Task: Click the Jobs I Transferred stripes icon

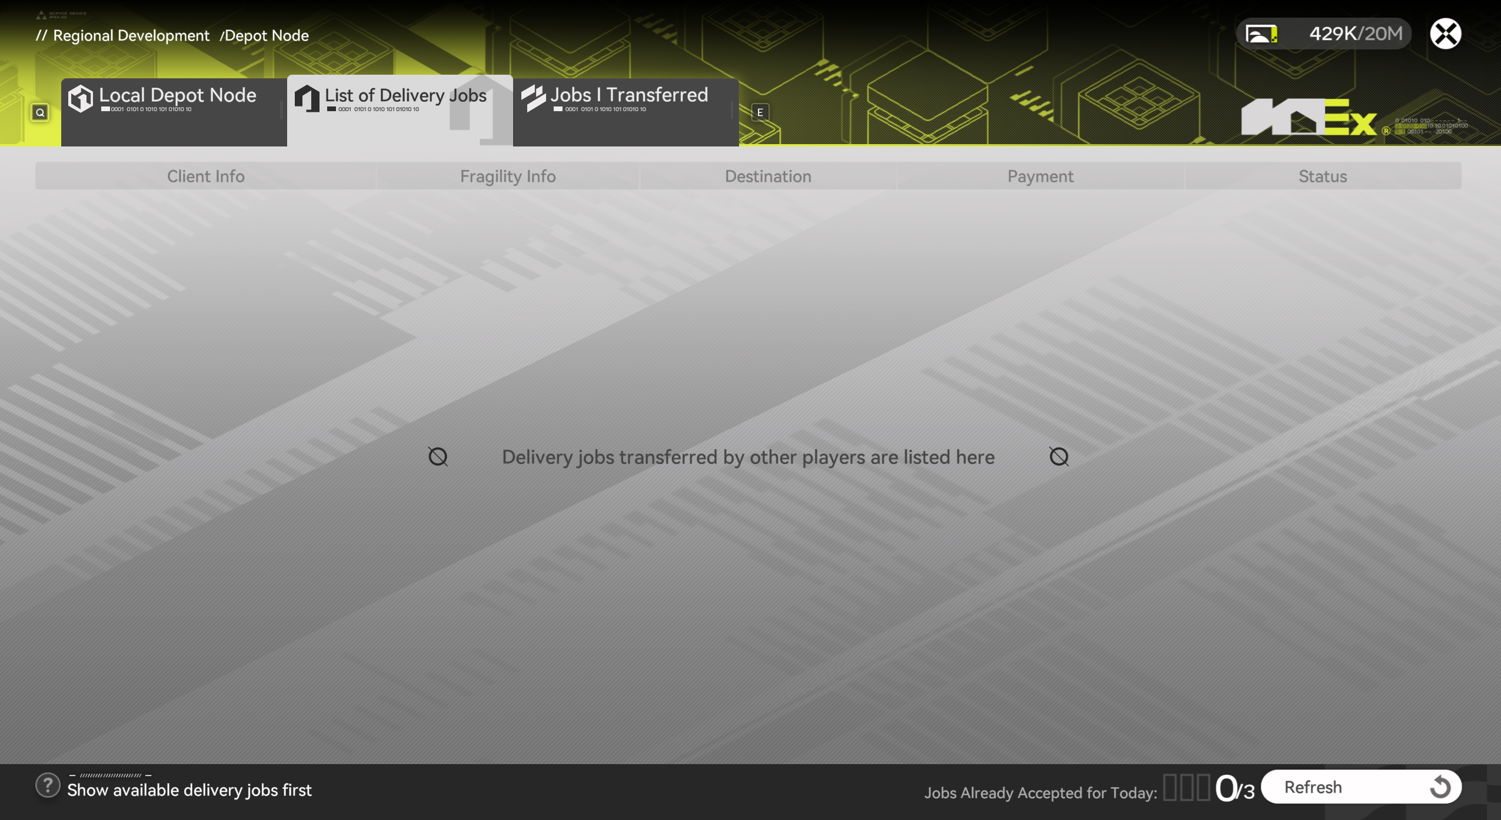Action: tap(533, 98)
